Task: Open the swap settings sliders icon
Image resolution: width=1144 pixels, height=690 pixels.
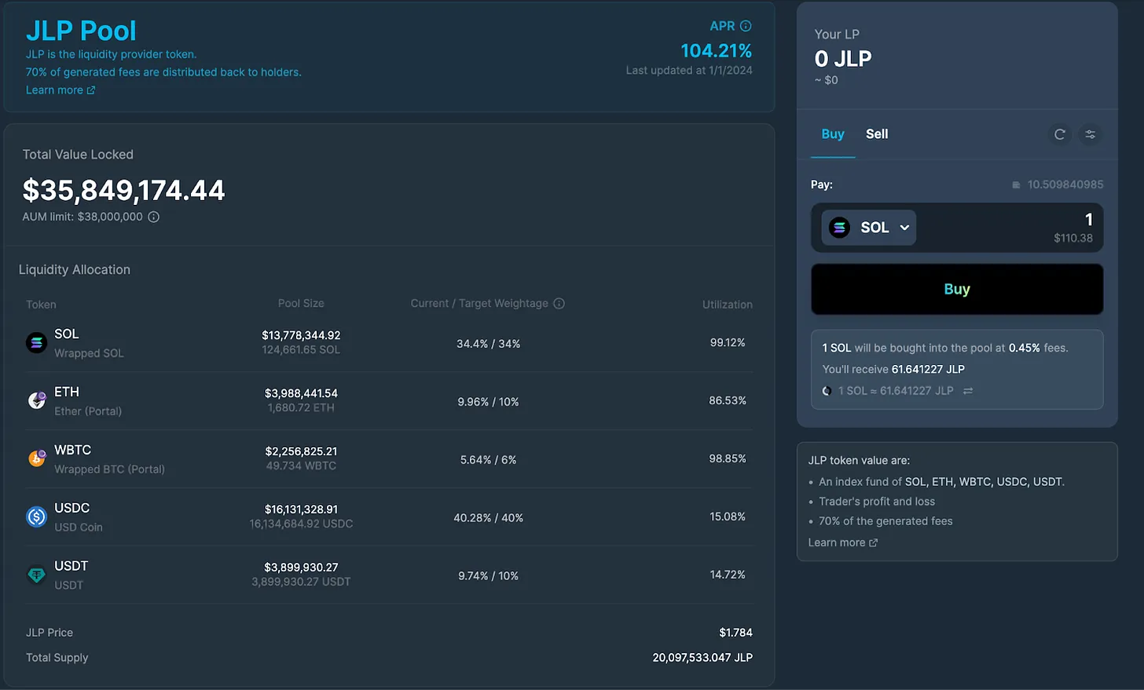Action: click(1090, 134)
